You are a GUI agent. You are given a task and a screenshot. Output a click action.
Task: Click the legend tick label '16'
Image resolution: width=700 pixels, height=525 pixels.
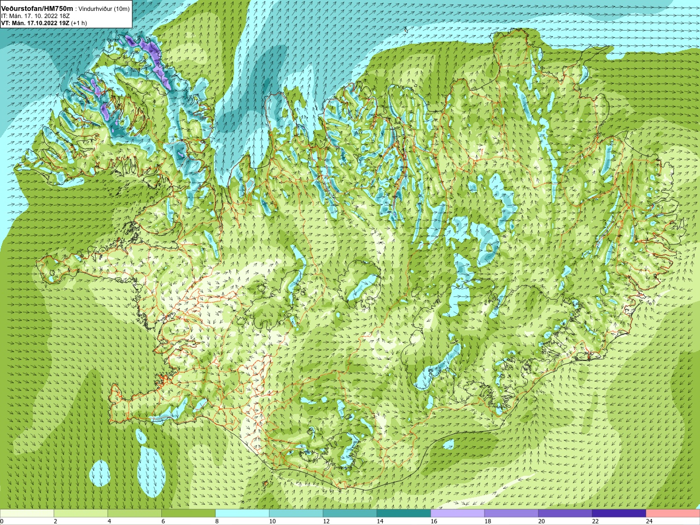click(x=434, y=521)
